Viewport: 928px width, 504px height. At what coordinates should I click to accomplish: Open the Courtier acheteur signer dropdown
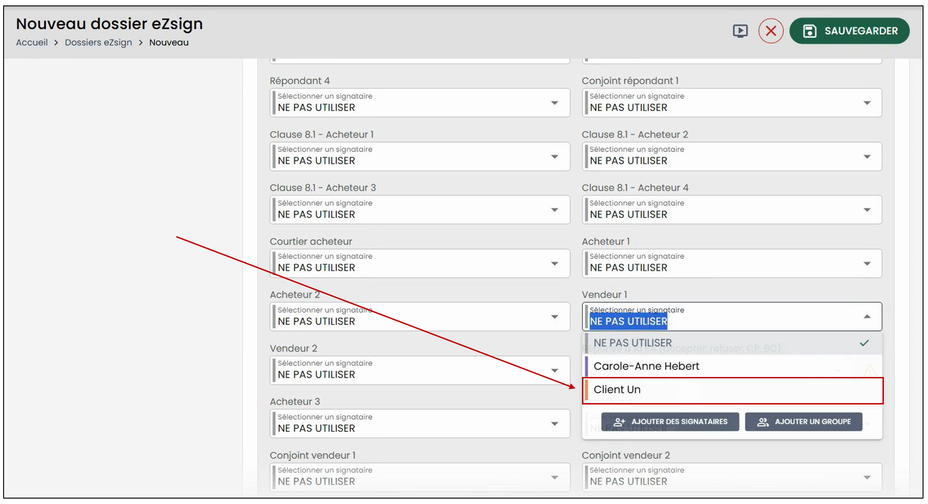420,263
